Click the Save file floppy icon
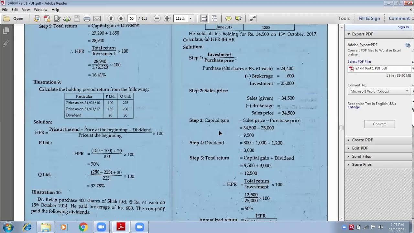Image resolution: width=414 pixels, height=233 pixels. coord(77,18)
